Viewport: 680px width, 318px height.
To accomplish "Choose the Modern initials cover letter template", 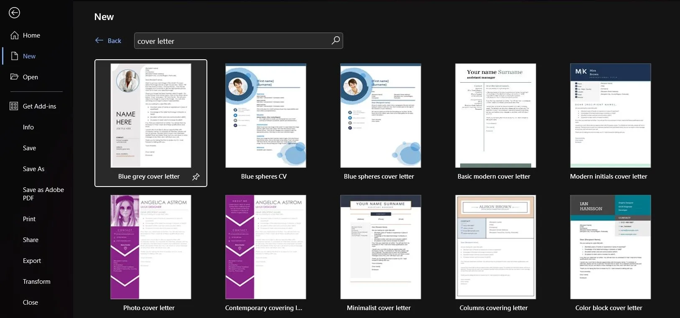I will (610, 116).
